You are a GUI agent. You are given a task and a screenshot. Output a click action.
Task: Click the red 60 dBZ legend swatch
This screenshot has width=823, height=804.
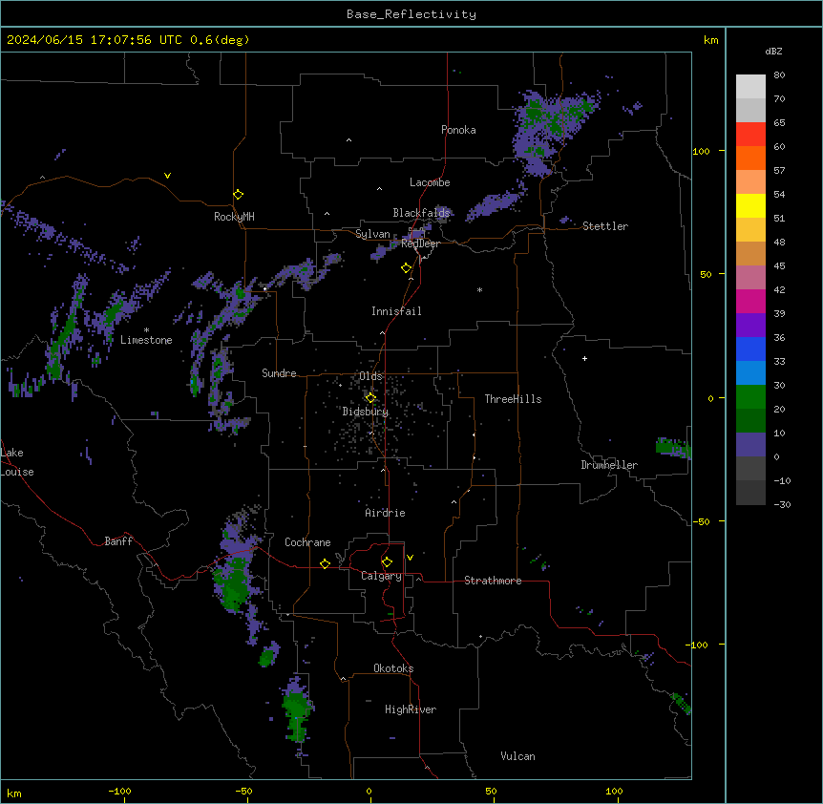(750, 135)
